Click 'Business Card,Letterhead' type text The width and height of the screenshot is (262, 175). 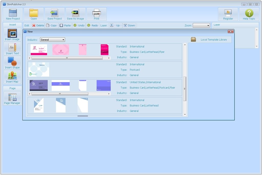144,106
